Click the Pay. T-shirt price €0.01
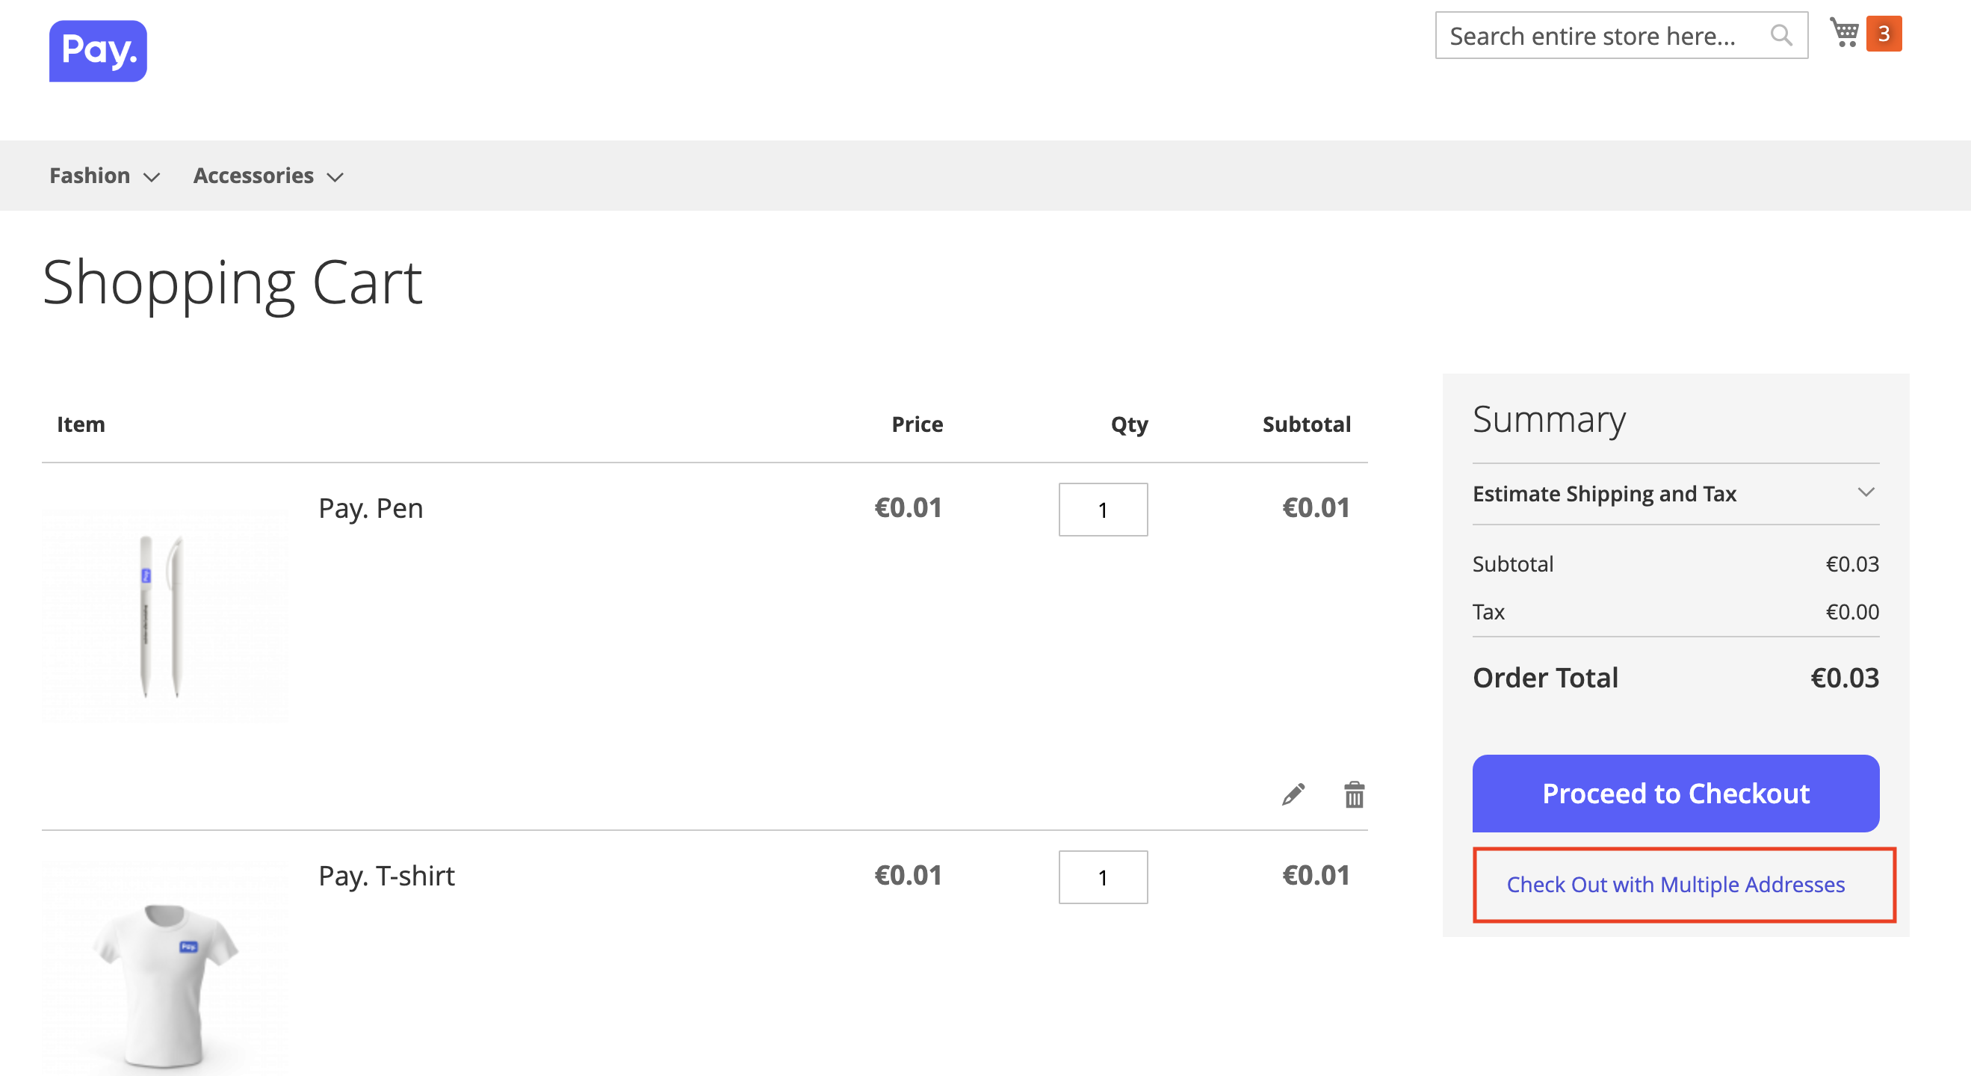The image size is (1971, 1076). (909, 876)
